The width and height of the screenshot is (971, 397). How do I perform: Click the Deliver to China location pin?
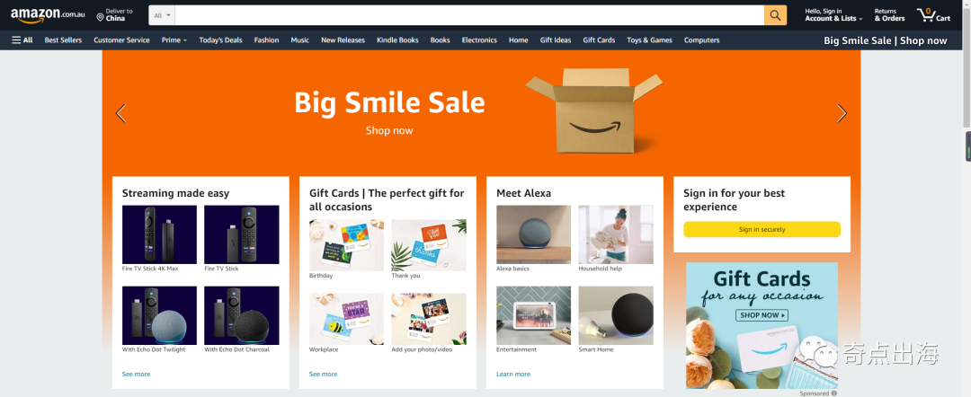pos(101,17)
